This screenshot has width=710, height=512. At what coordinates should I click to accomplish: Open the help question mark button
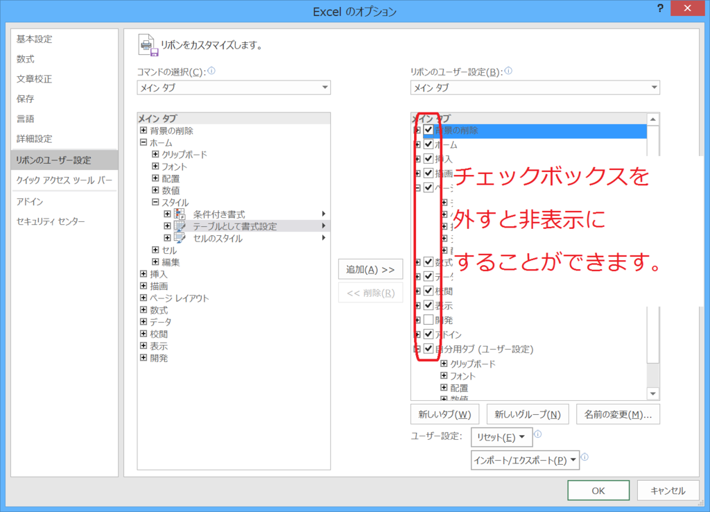(x=660, y=8)
